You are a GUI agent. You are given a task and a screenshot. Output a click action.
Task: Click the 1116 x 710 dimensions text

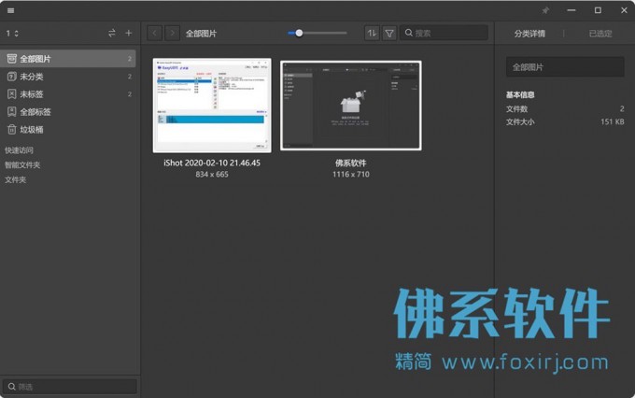point(351,175)
